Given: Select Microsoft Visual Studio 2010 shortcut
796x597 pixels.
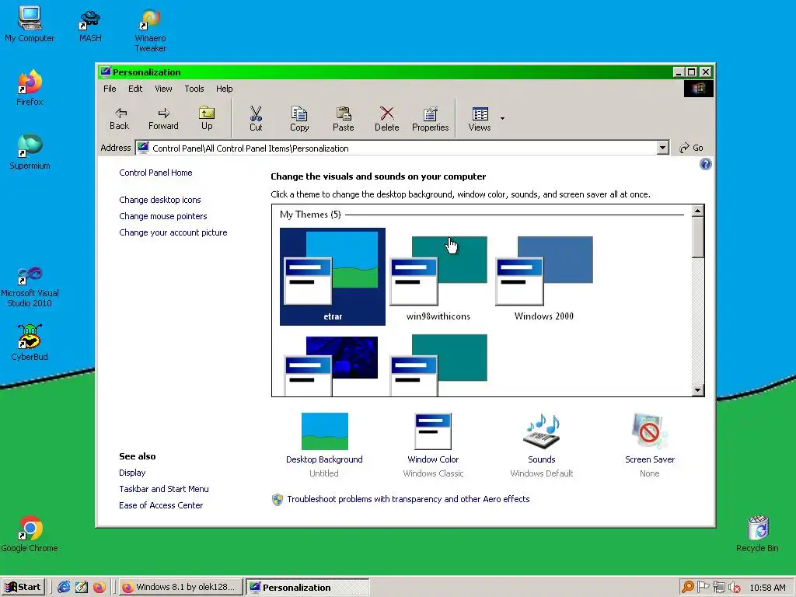Looking at the screenshot, I should pos(30,287).
